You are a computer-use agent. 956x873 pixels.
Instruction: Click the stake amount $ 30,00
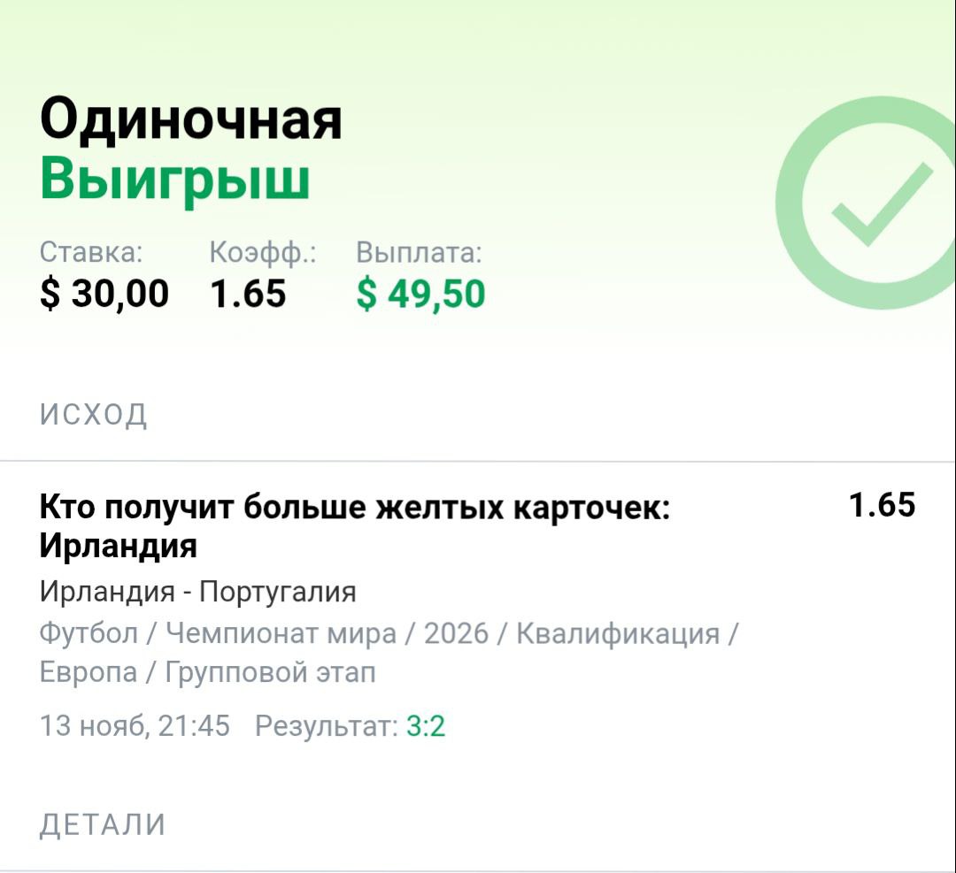pos(104,293)
